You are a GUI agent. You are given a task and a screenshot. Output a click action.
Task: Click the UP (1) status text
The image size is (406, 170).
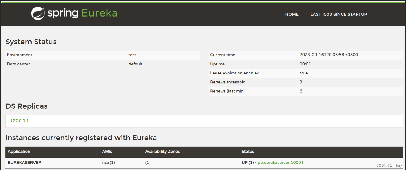coord(248,163)
